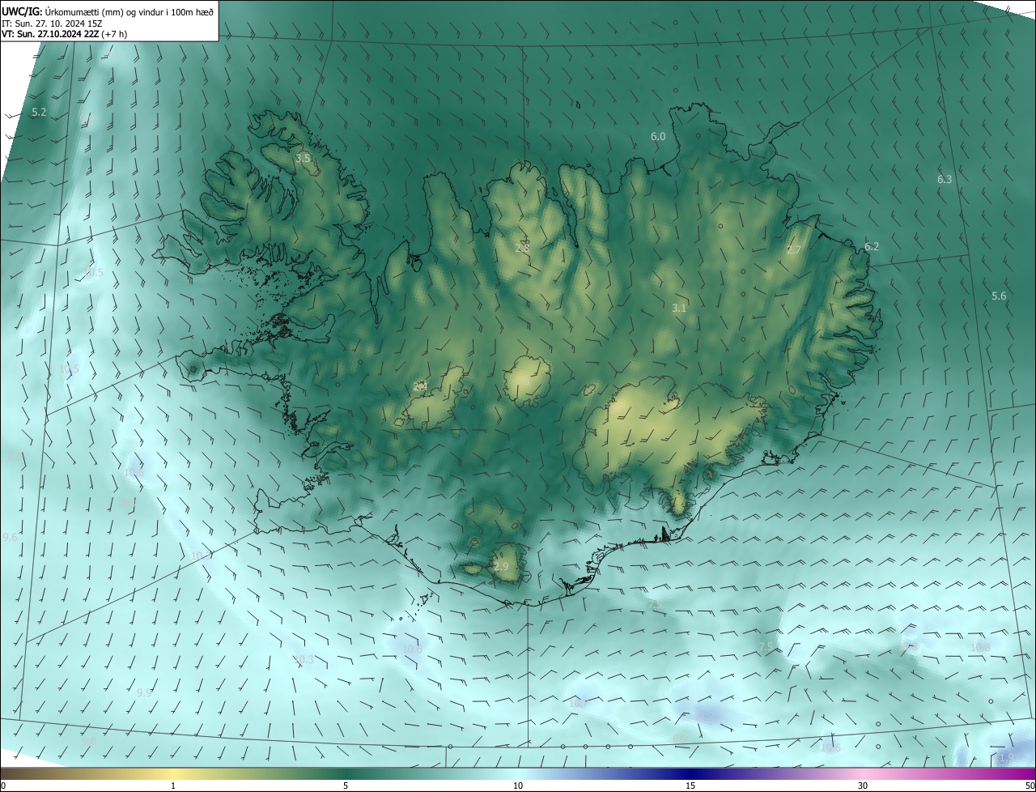Select the 10.3 value off the south coast
Image resolution: width=1036 pixels, height=792 pixels.
pos(304,659)
